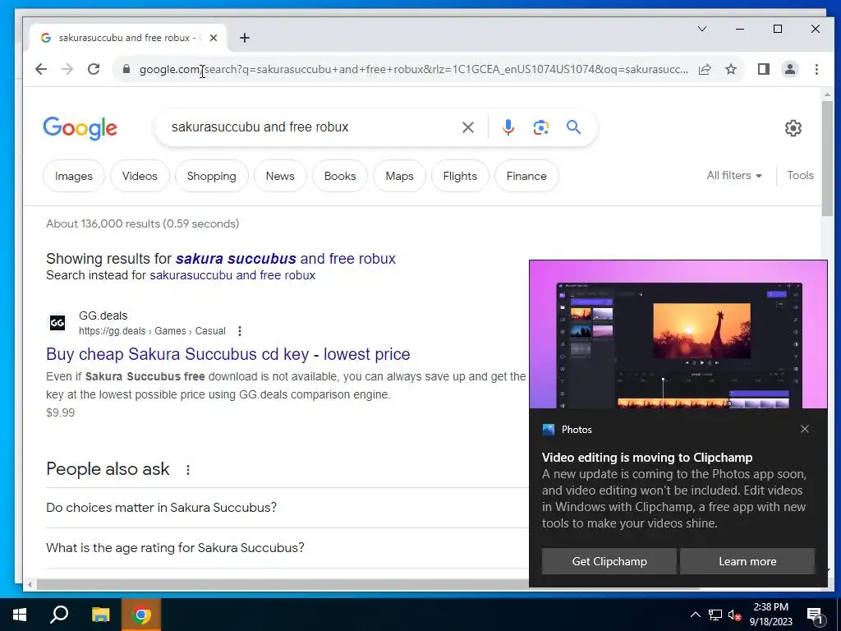Open the Windows Start menu
This screenshot has width=841, height=631.
point(20,615)
